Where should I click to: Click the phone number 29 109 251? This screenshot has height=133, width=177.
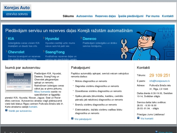pyautogui.click(x=160, y=75)
